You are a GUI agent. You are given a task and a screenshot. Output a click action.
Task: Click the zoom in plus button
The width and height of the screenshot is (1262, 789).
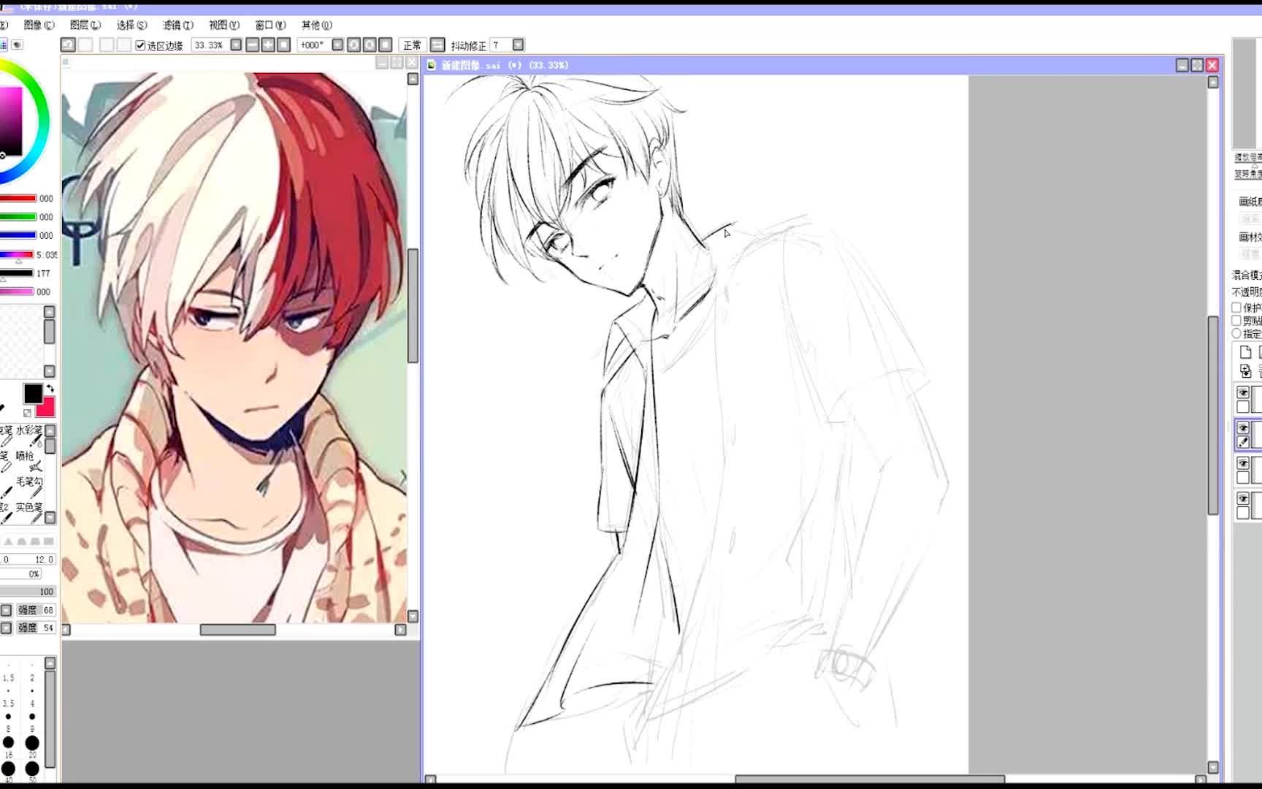coord(268,45)
